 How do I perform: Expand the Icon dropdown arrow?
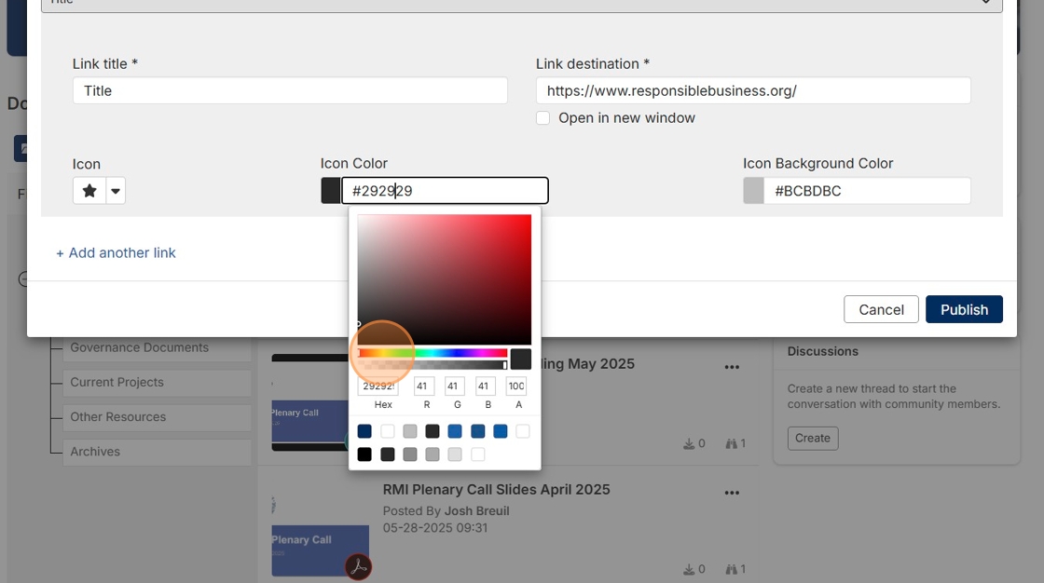(116, 191)
